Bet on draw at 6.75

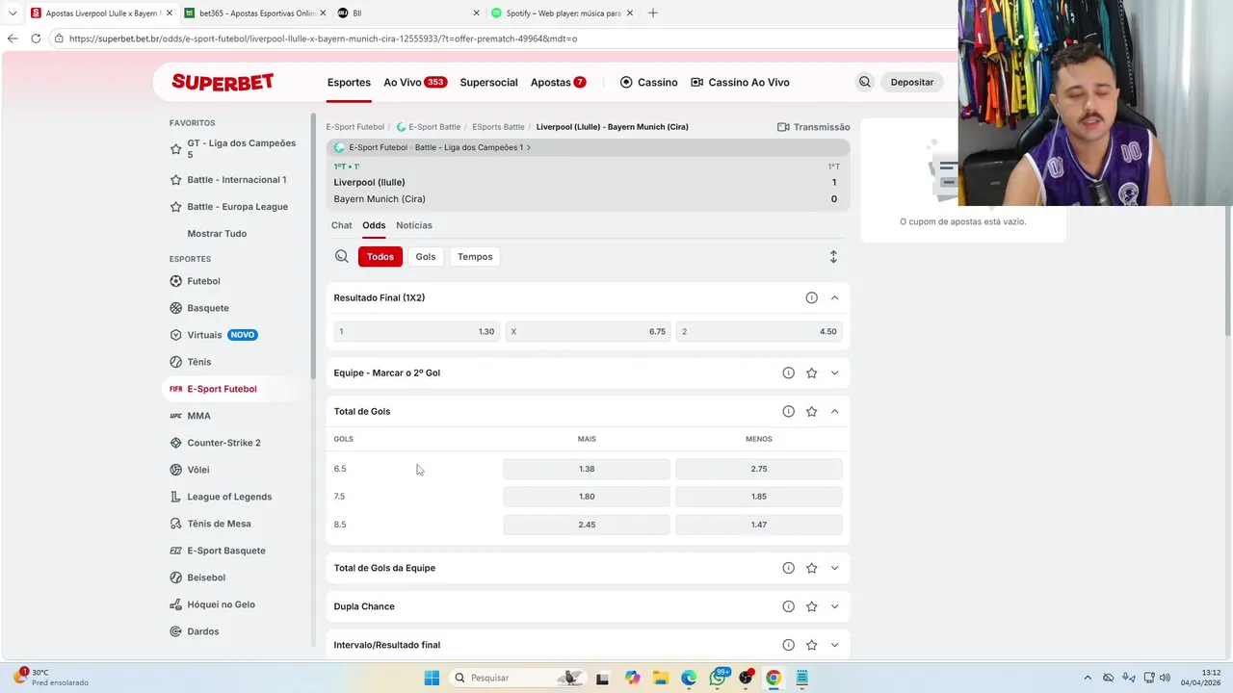[587, 331]
